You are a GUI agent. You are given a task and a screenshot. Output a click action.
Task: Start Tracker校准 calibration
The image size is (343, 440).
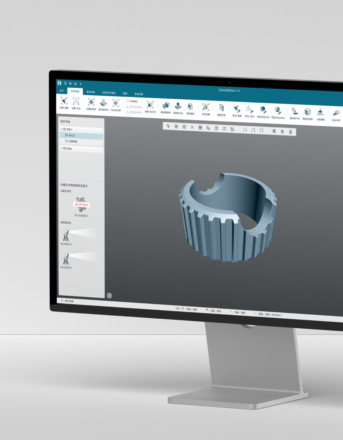115,103
